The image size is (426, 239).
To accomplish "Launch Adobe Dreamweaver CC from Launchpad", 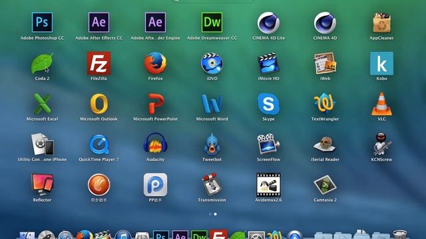I will coord(212,22).
